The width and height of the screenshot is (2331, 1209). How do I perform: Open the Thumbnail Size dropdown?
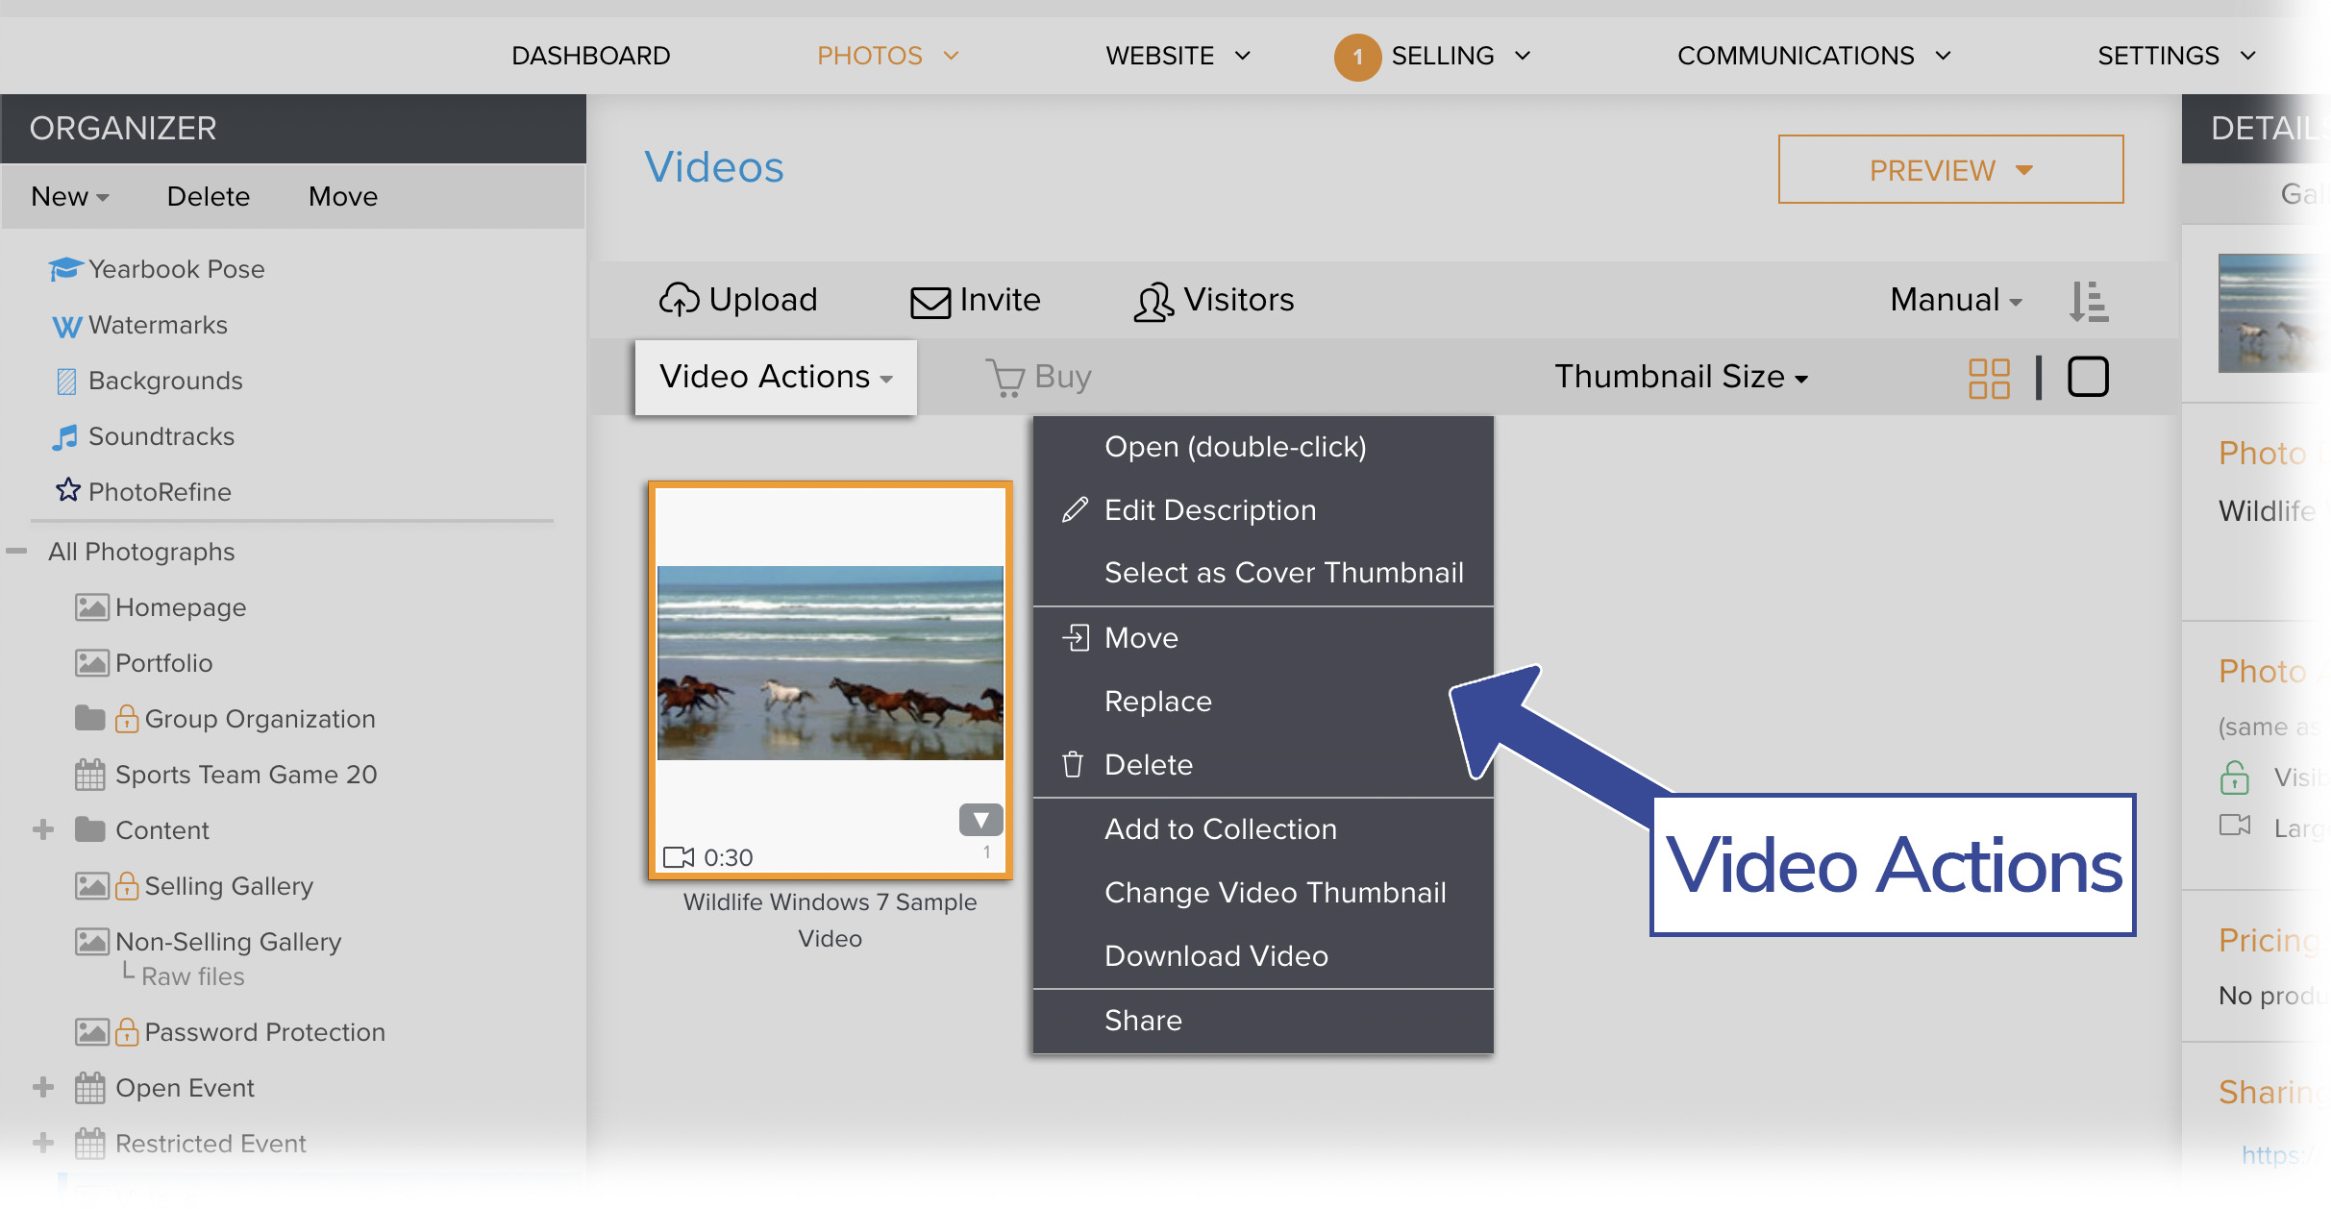point(1682,377)
